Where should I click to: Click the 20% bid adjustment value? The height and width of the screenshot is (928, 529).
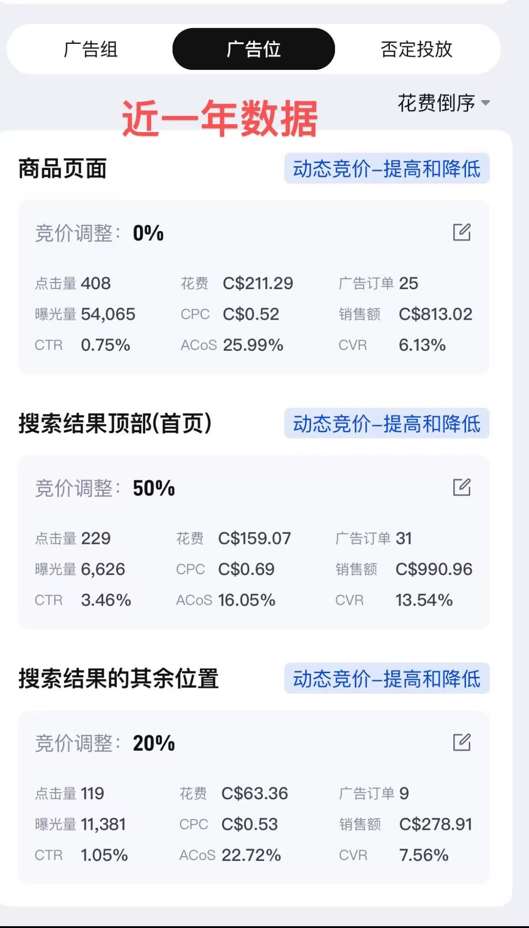point(154,743)
